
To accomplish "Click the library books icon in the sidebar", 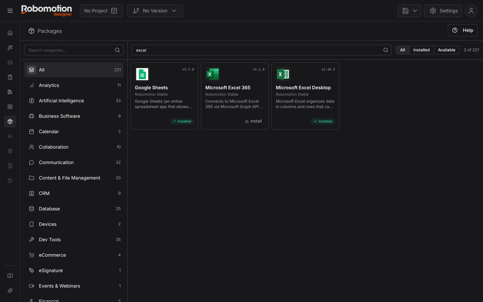I will 10,92.
